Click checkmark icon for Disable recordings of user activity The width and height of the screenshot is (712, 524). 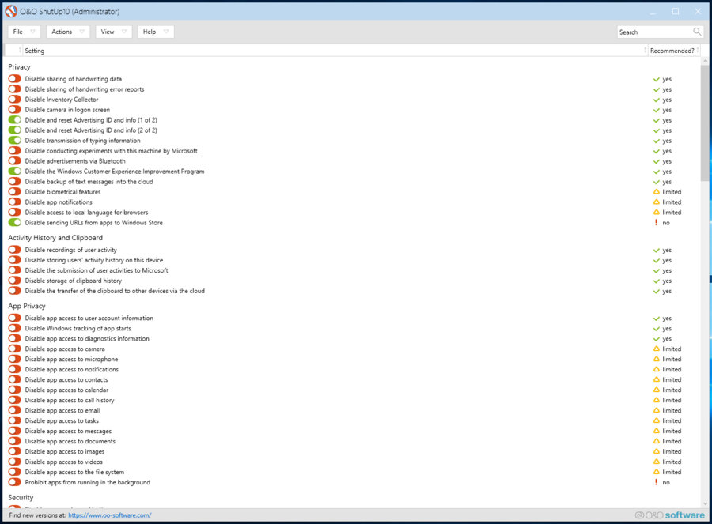656,251
